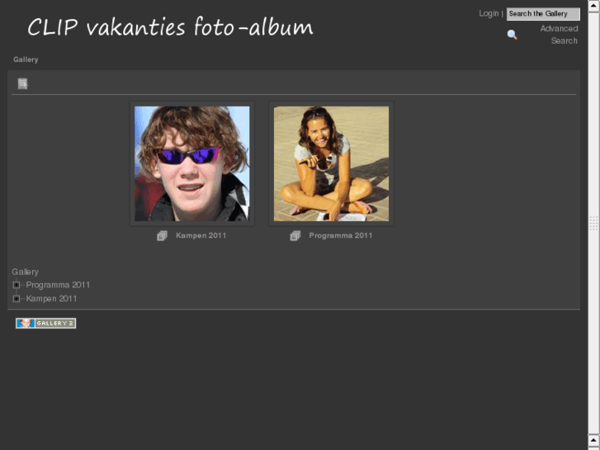Select Kampen 2011 in the sidebar tree

click(51, 299)
